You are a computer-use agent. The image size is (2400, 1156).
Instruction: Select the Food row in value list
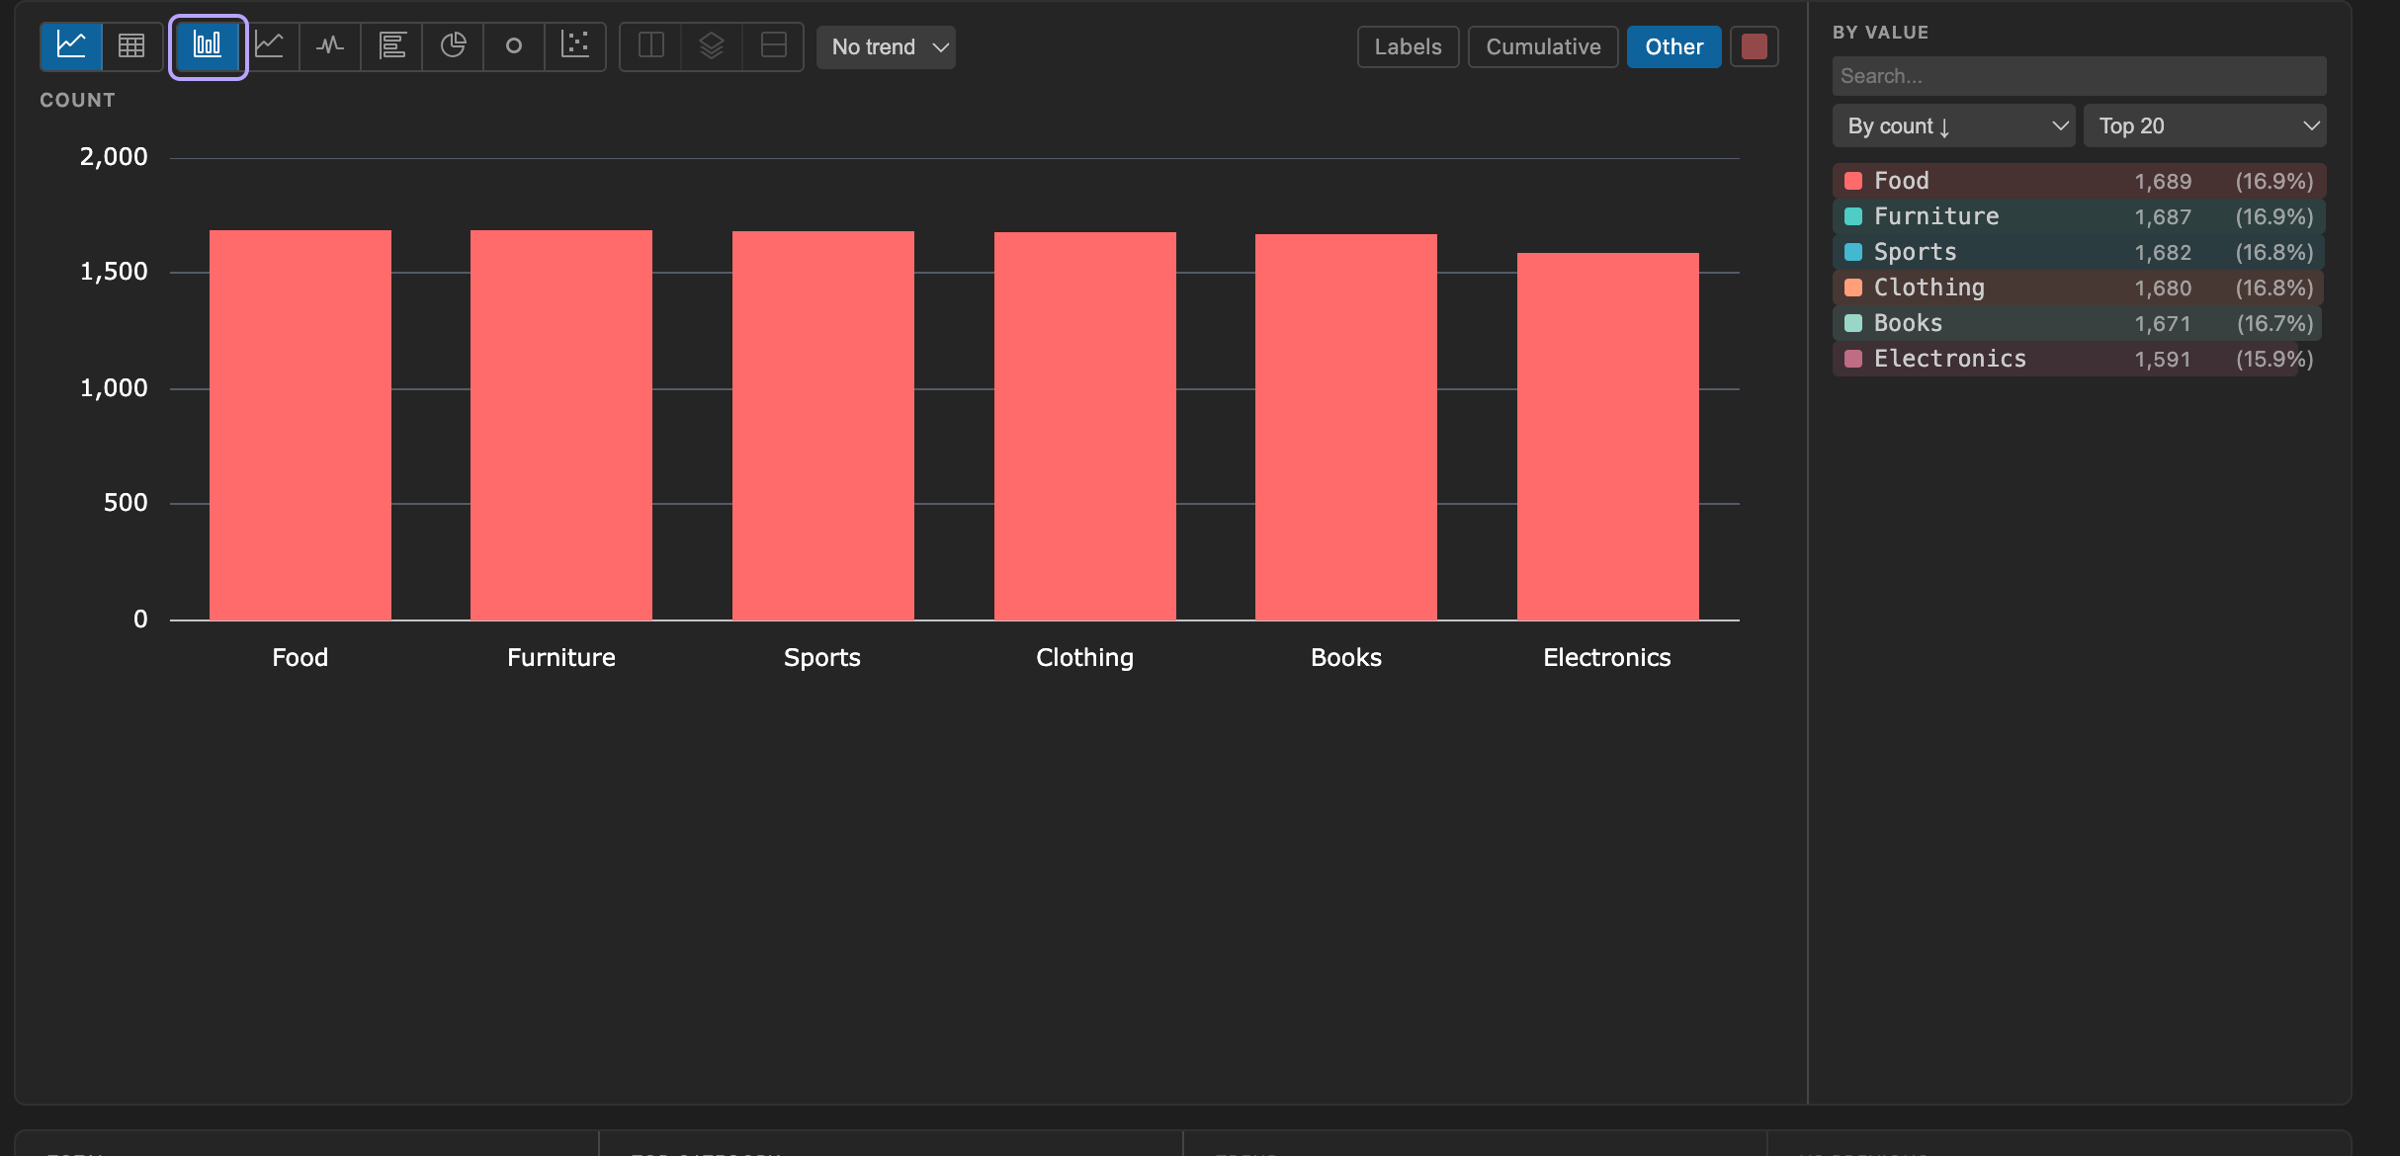[2079, 181]
